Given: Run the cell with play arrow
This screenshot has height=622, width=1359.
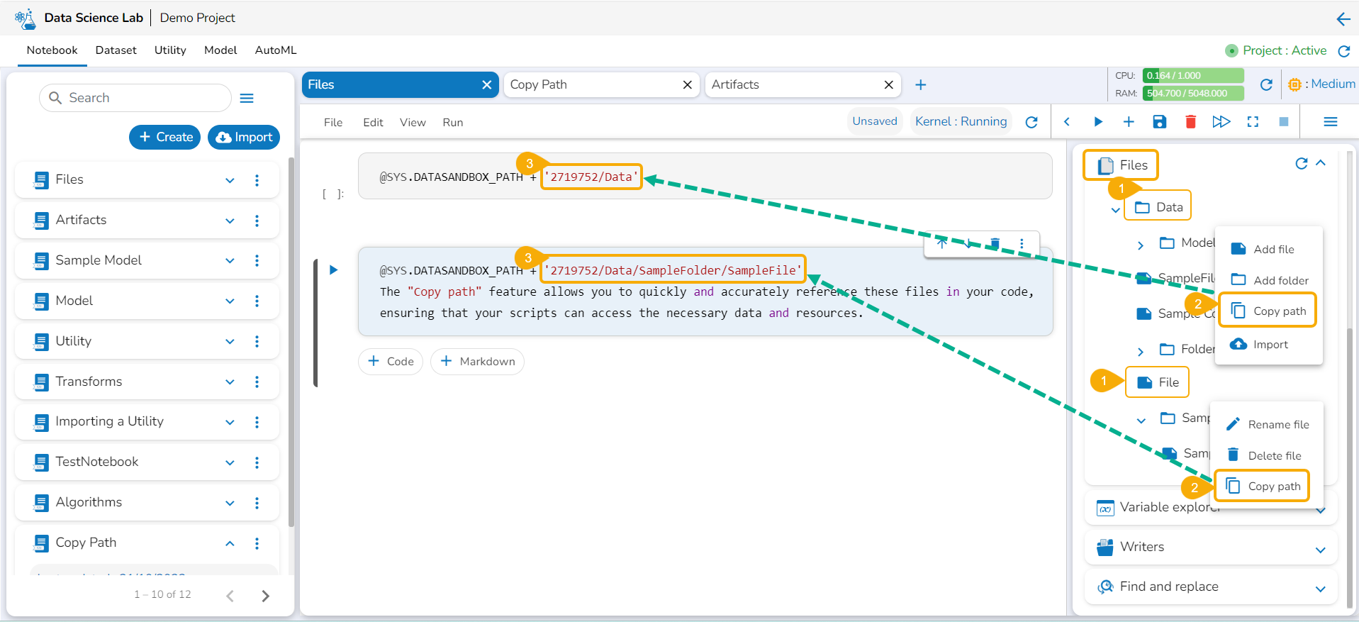Looking at the screenshot, I should pos(1098,122).
